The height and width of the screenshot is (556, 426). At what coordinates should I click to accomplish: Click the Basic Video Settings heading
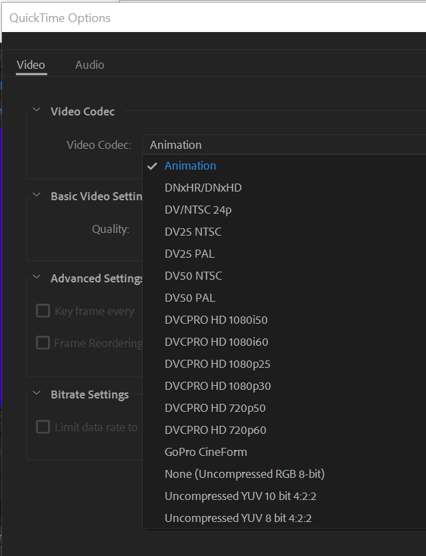point(96,196)
